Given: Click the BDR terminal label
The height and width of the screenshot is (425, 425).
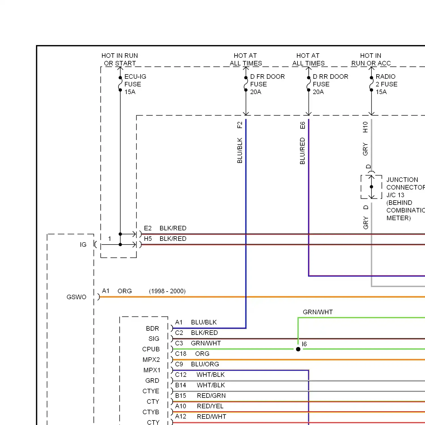Looking at the screenshot, I should coord(152,328).
